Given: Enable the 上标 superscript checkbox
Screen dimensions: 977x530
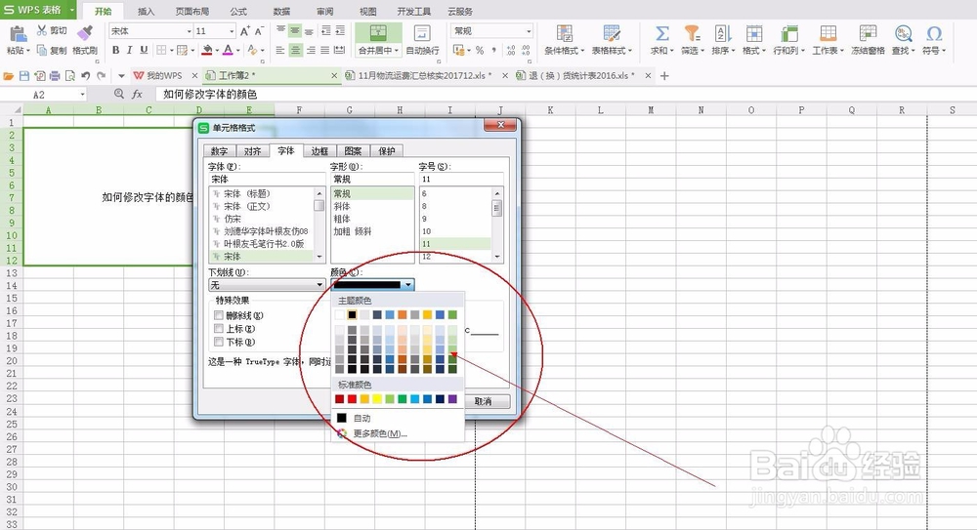Looking at the screenshot, I should (219, 329).
